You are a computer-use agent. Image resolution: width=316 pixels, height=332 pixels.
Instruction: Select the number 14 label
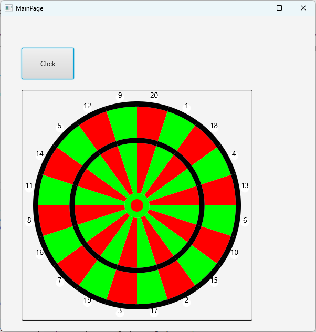pyautogui.click(x=39, y=153)
